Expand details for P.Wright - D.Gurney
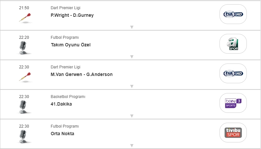This screenshot has height=149, width=261. click(x=131, y=27)
